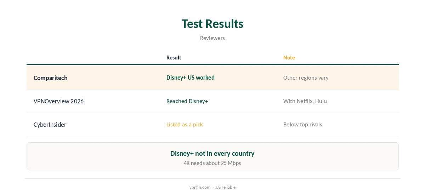Viewport: 425px width, 194px height.
Task: Click the 'Test Results' heading
Action: click(212, 24)
